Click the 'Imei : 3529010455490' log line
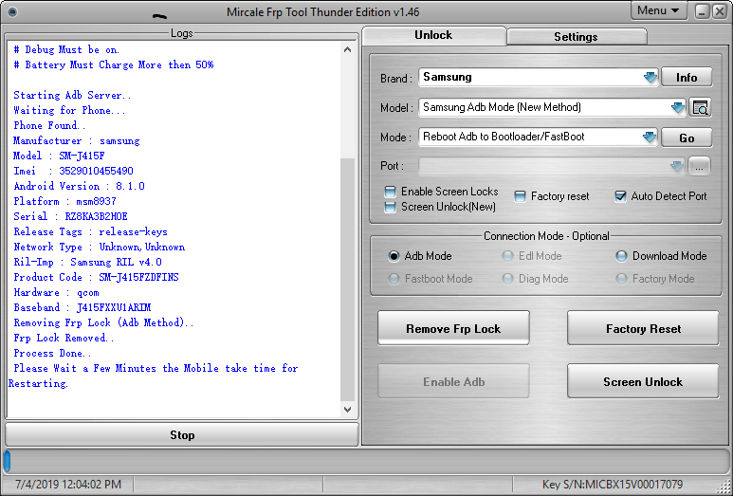Image resolution: width=733 pixels, height=496 pixels. click(x=73, y=171)
